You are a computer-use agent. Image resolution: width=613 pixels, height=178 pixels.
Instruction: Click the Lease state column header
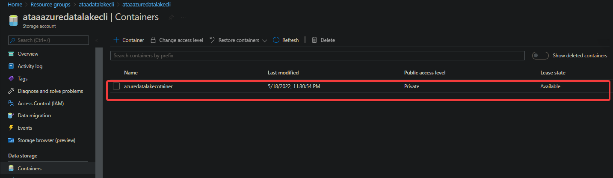click(x=553, y=73)
